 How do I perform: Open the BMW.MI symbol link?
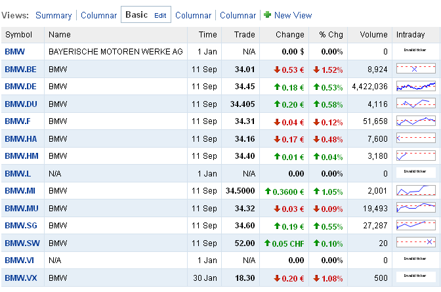click(20, 191)
